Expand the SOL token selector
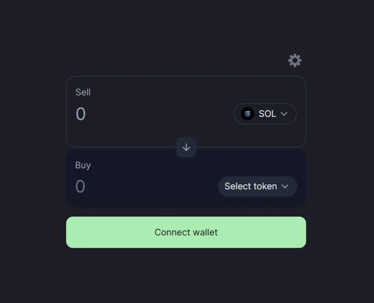 pos(265,114)
